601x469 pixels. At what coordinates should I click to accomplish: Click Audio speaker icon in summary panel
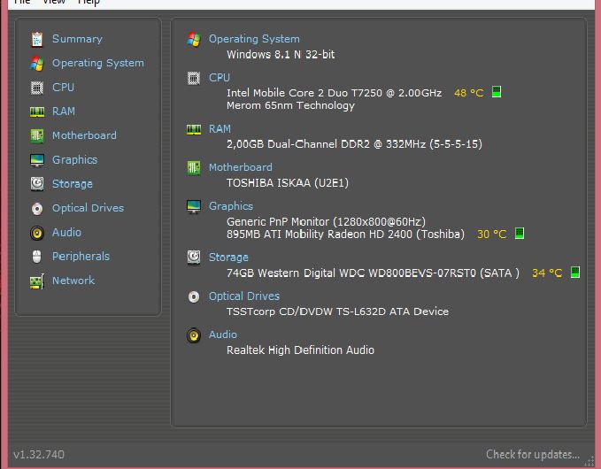click(x=194, y=335)
